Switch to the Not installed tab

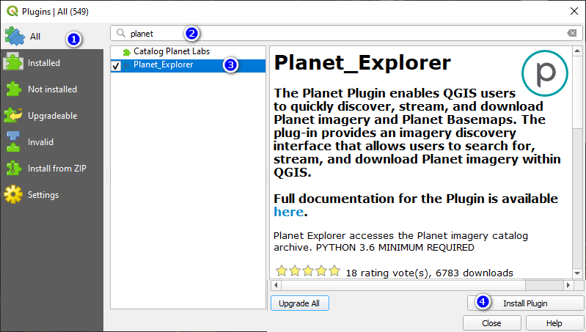[52, 89]
